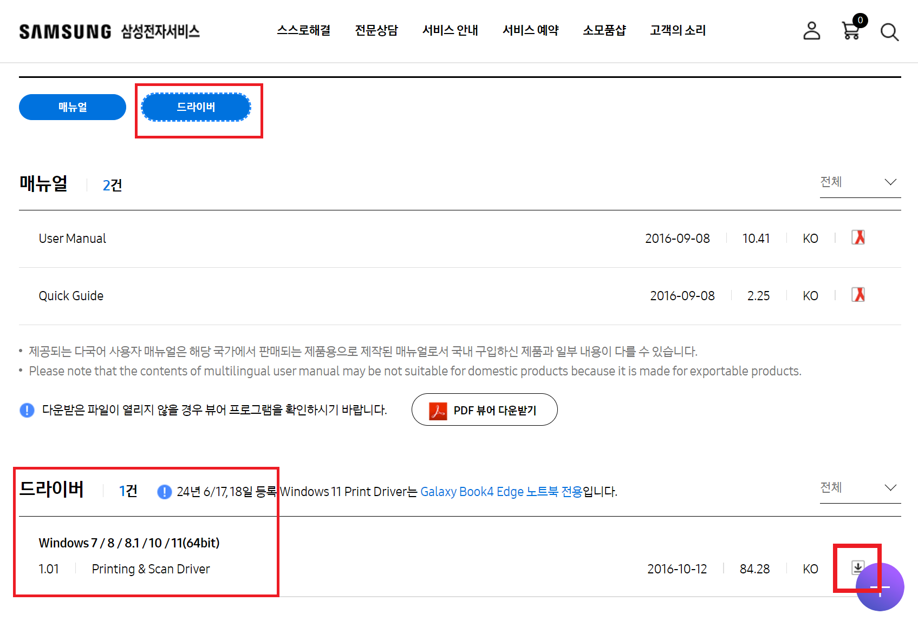Open the user account icon
This screenshot has width=918, height=621.
811,31
